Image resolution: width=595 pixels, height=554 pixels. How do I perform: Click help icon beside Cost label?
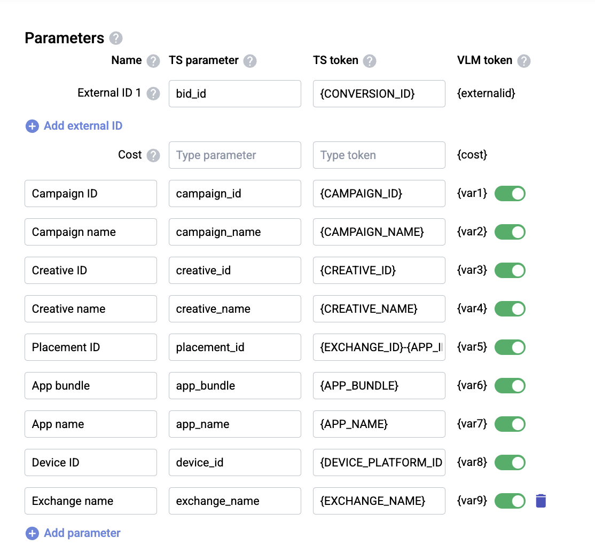click(x=153, y=155)
